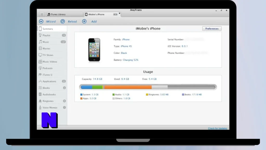This screenshot has height=150, width=266.
Task: Click the orange Apps segment of usage bar
Action: click(x=128, y=87)
